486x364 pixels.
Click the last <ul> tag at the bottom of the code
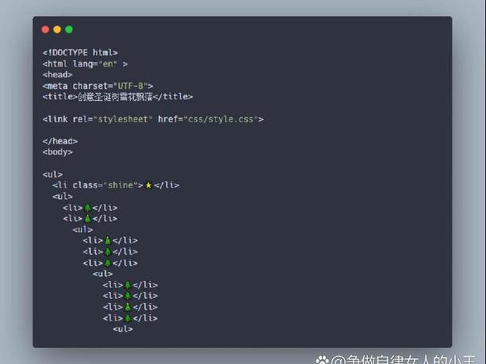pos(123,329)
